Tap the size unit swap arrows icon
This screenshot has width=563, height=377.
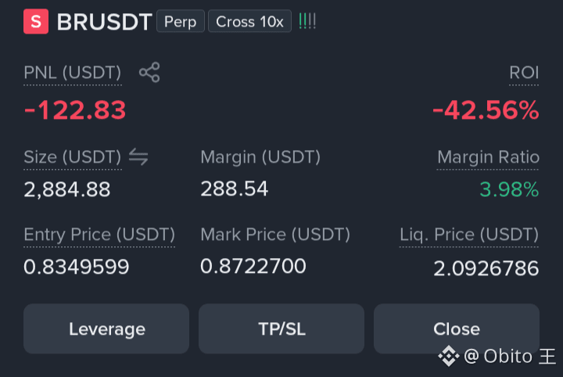(x=138, y=157)
